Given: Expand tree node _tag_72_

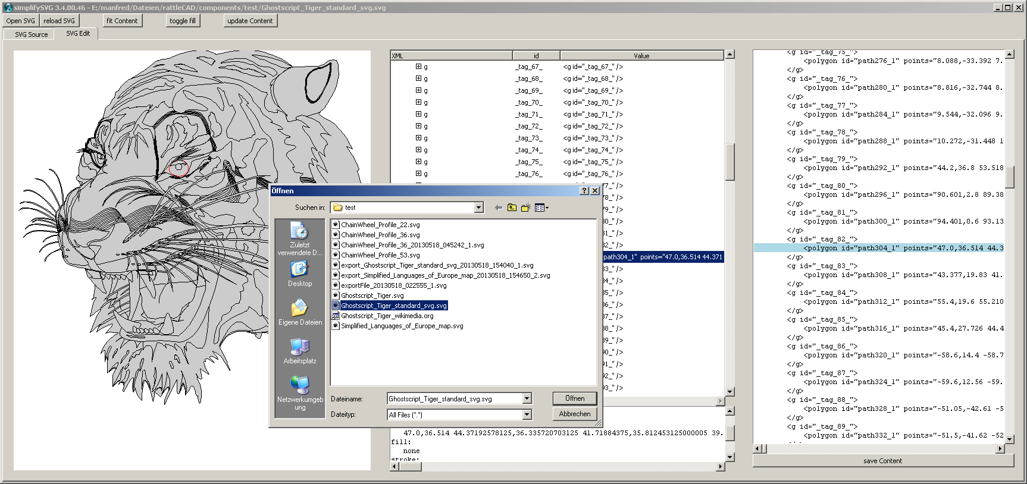Looking at the screenshot, I should point(418,126).
